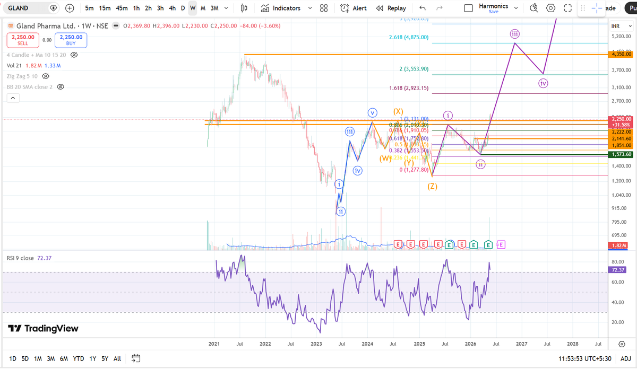Click the wave (Z) orange label

433,186
